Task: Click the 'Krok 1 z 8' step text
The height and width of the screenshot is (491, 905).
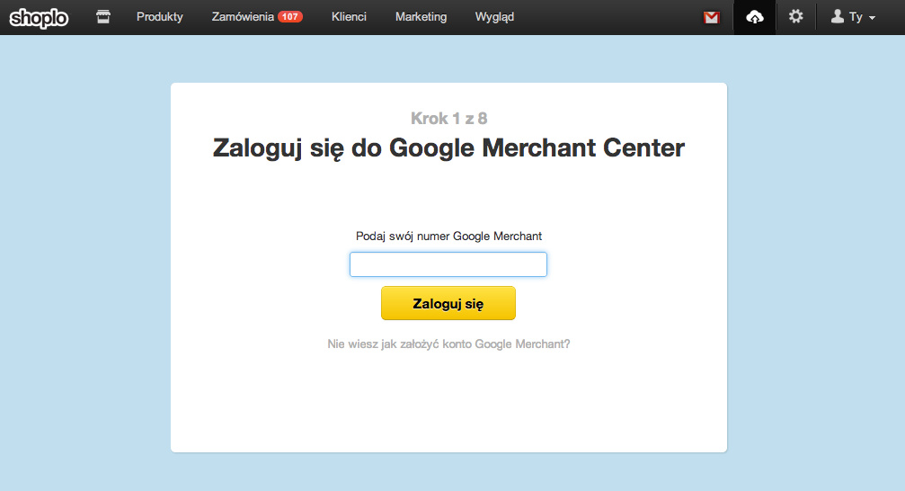Action: [x=449, y=119]
